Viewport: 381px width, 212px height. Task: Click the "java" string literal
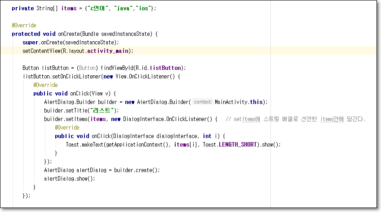[x=123, y=8]
